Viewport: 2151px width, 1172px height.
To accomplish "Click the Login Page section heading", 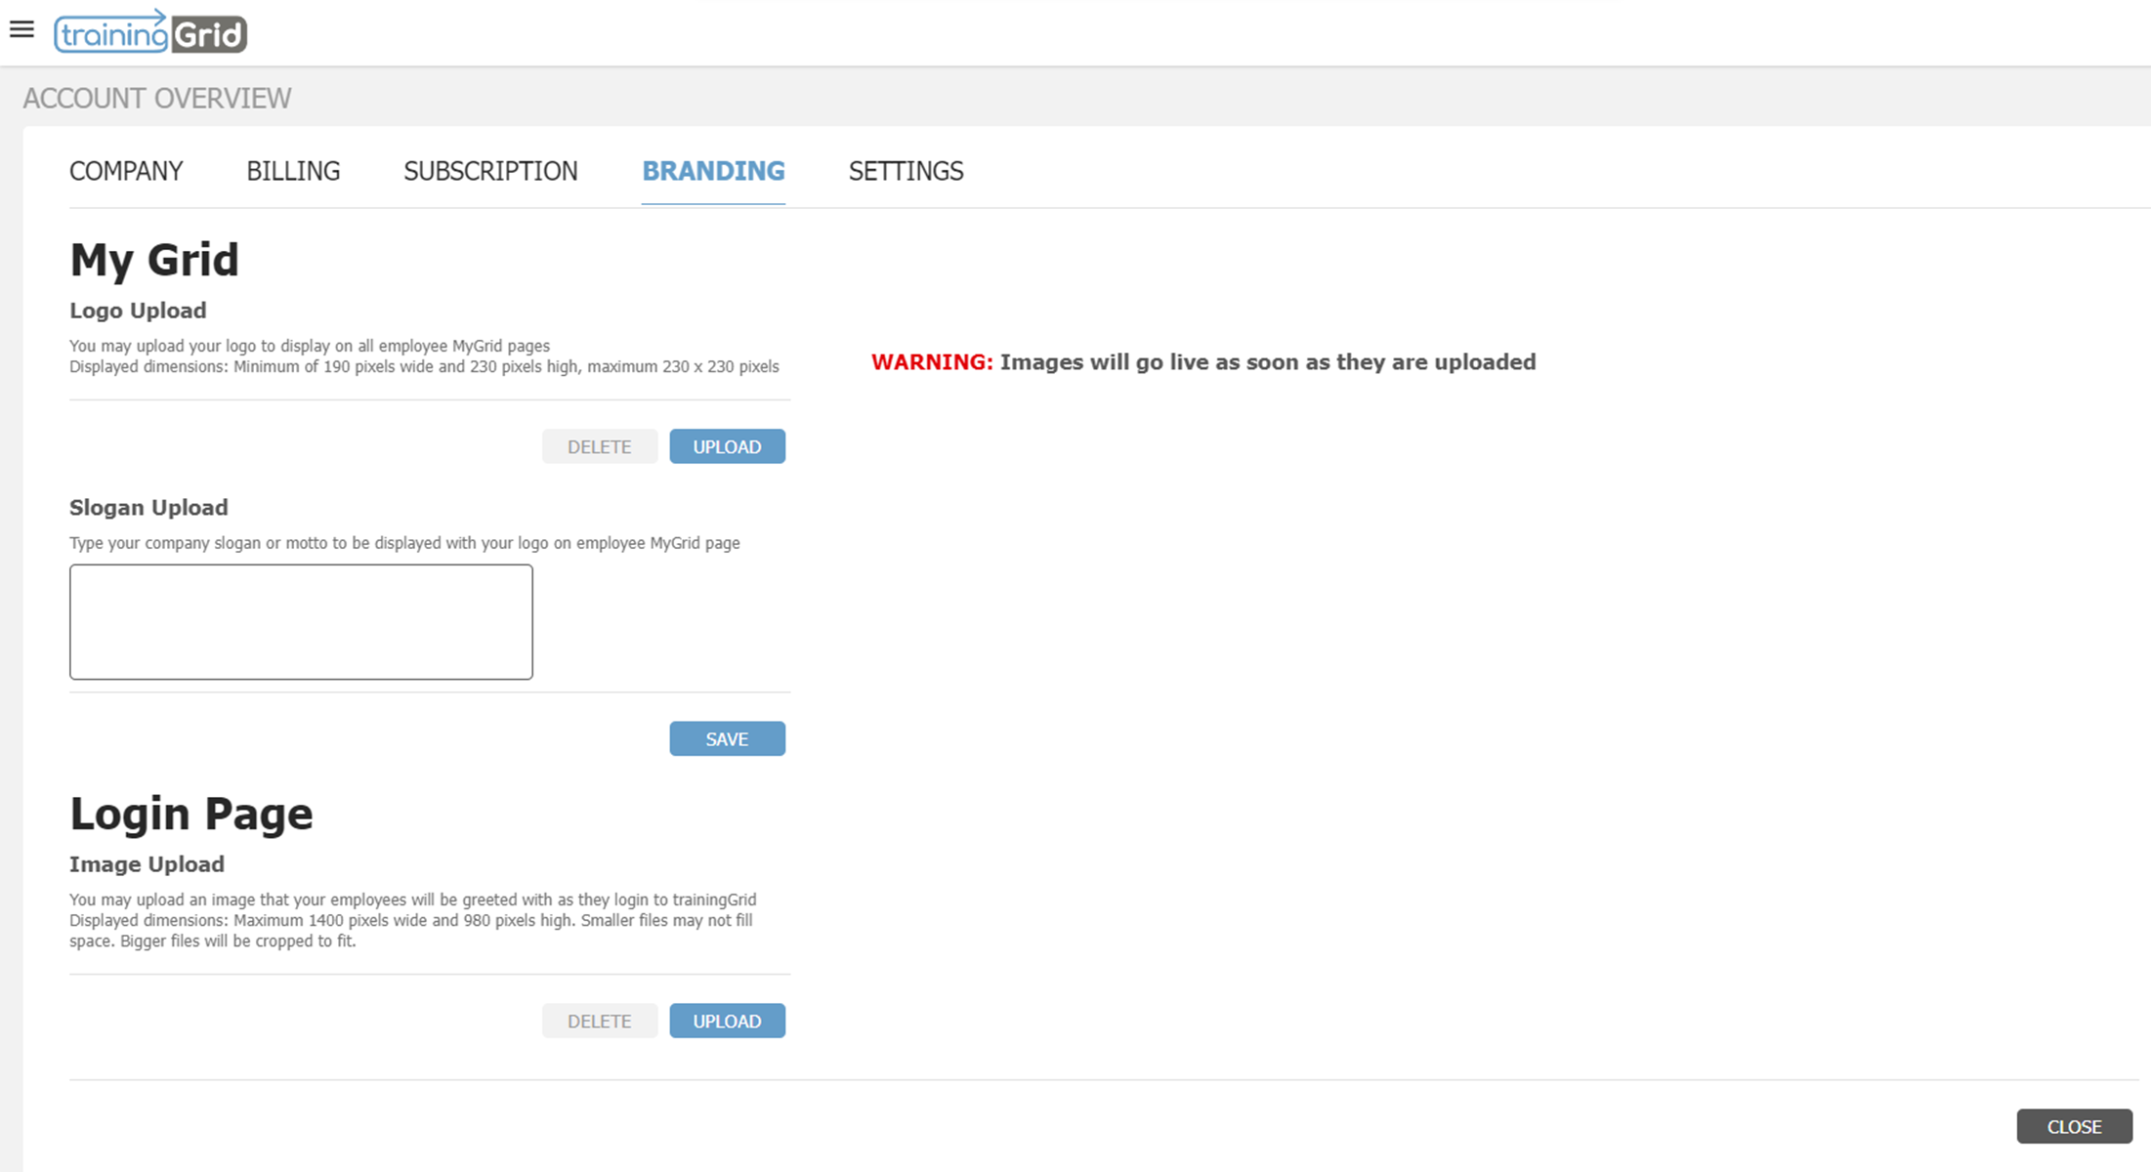I will pyautogui.click(x=191, y=814).
